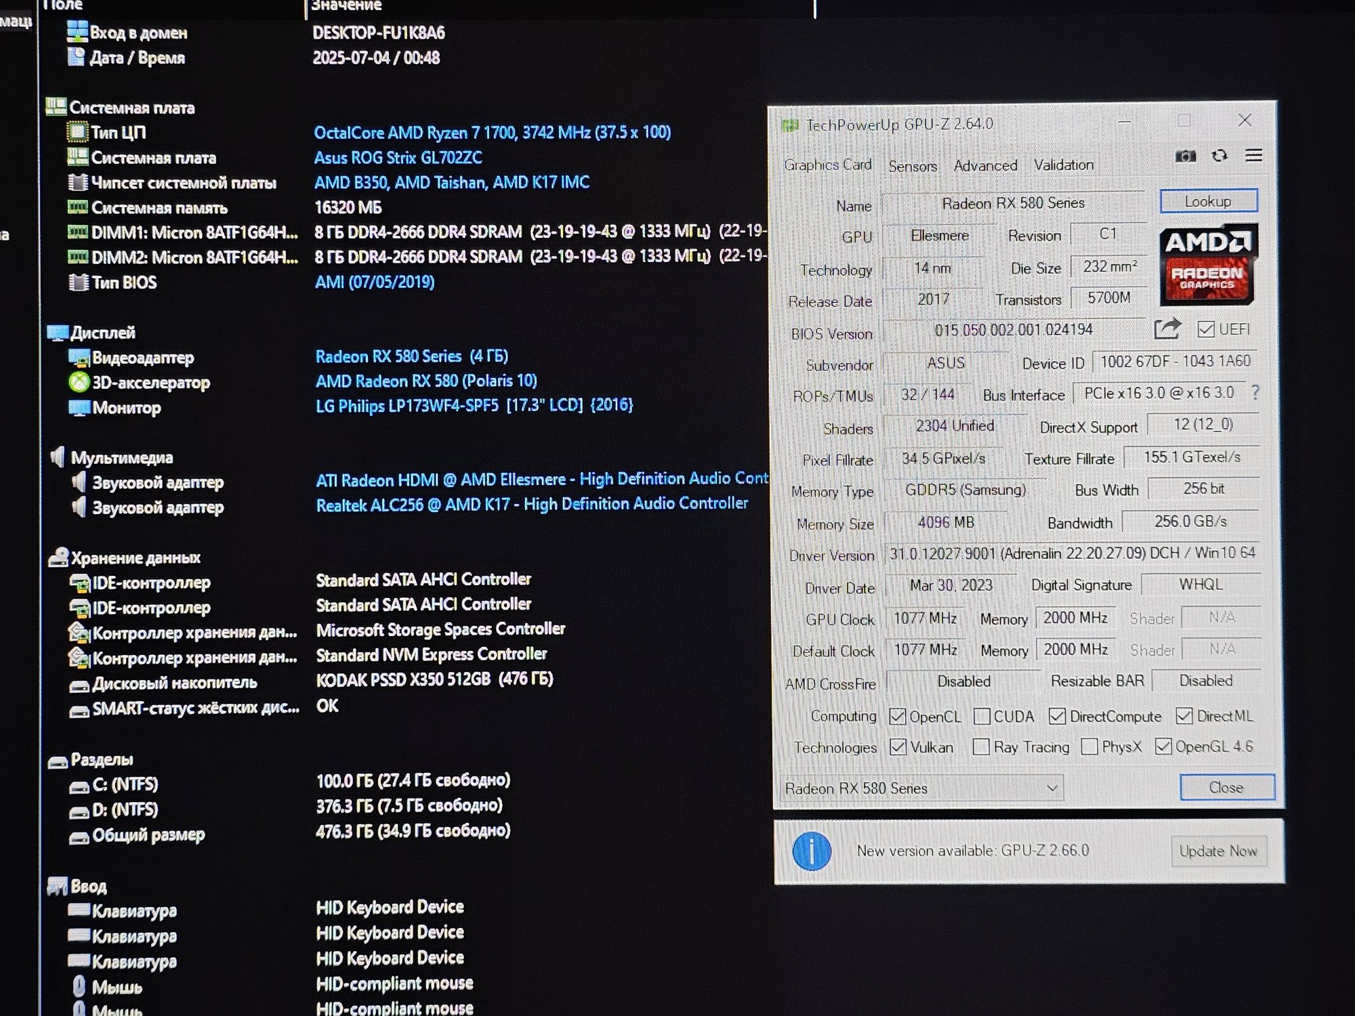Open the Radeon RX 580 Series GPU dropdown
Image resolution: width=1355 pixels, height=1016 pixels.
(921, 788)
